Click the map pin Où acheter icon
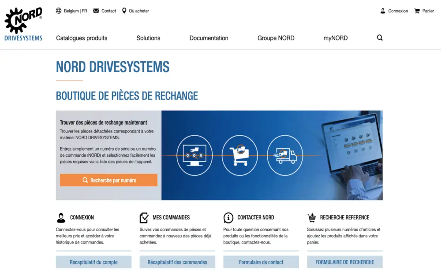This screenshot has width=441, height=277. tap(124, 11)
